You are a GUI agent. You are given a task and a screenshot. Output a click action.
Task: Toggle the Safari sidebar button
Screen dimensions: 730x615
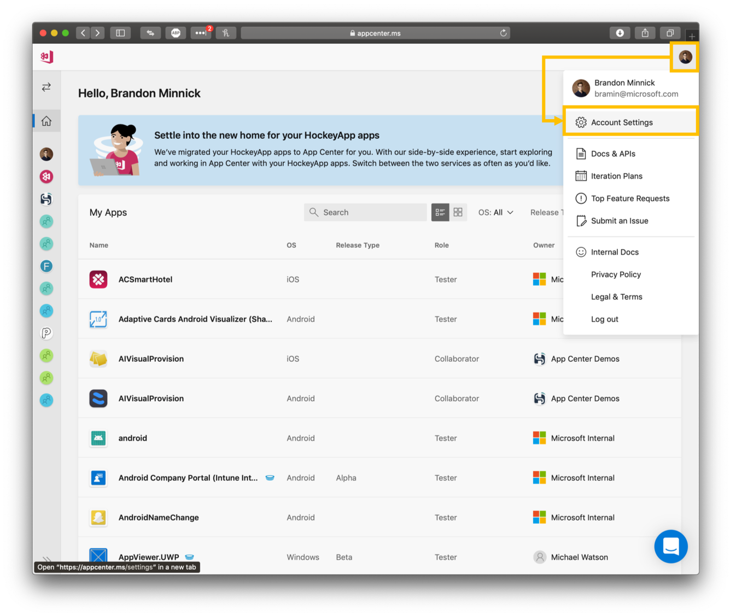(x=120, y=33)
